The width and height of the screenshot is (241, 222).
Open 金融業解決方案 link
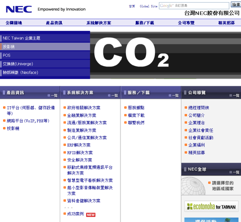[82, 115]
